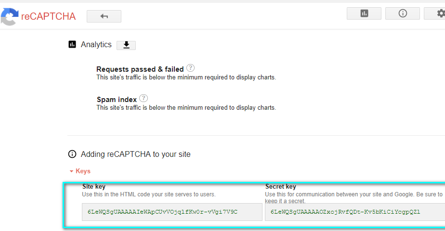Show help for Spam index
This screenshot has width=445, height=231.
144,98
